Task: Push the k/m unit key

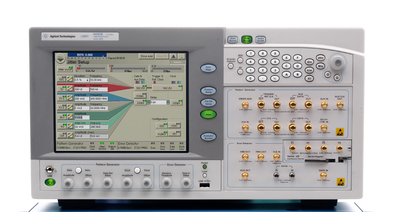Action: (309, 70)
